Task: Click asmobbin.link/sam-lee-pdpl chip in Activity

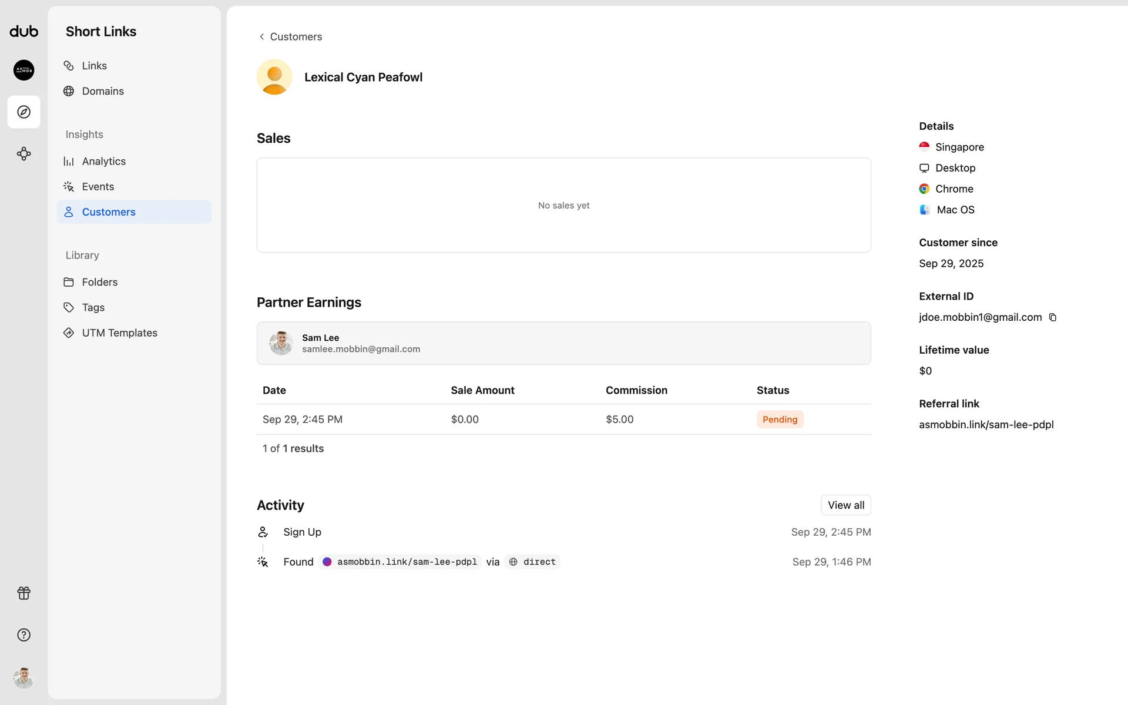Action: pos(401,562)
